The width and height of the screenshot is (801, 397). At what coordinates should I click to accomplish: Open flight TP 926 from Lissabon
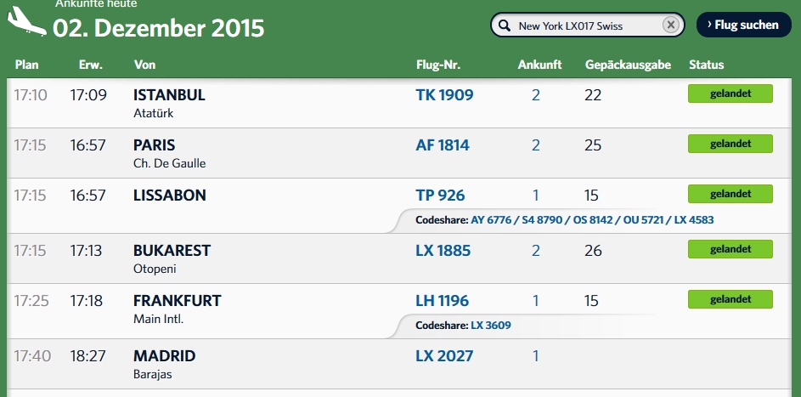(x=440, y=196)
